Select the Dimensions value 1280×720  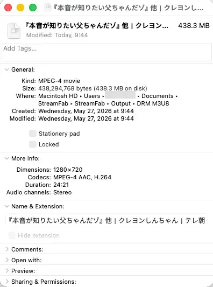[x=68, y=170]
